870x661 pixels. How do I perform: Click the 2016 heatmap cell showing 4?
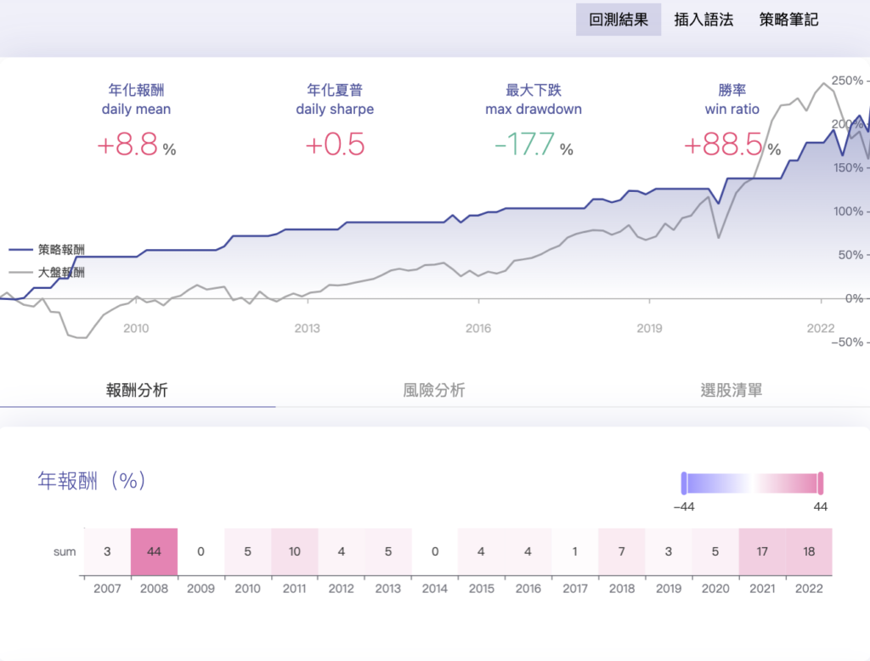528,551
